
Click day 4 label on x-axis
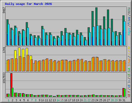pos(20,100)
